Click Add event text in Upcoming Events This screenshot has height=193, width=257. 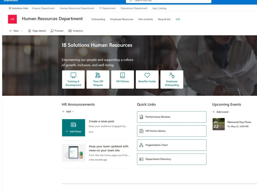coord(222,112)
